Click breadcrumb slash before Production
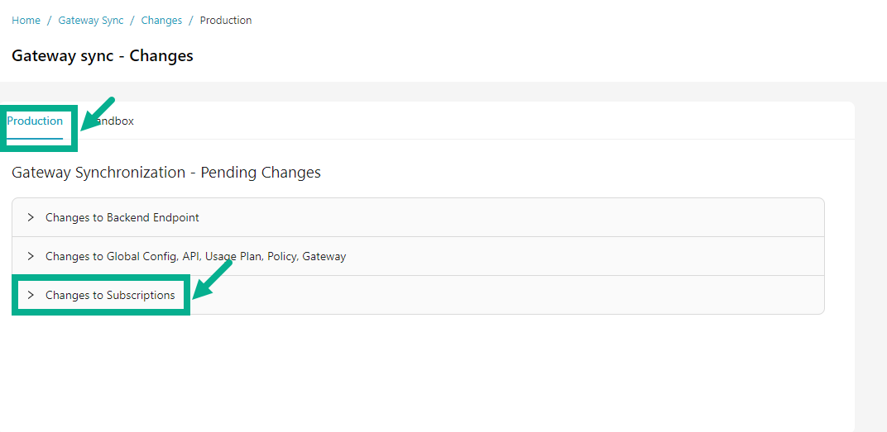The height and width of the screenshot is (432, 887). (191, 20)
